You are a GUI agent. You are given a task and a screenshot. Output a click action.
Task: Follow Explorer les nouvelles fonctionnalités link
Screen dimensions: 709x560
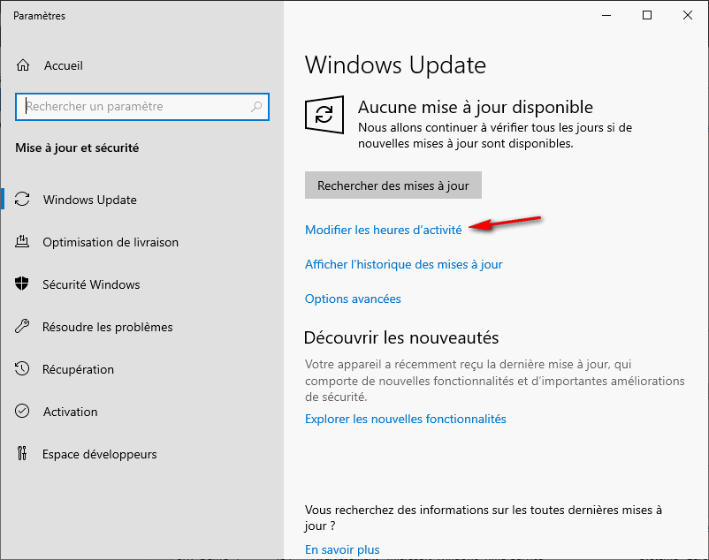405,420
